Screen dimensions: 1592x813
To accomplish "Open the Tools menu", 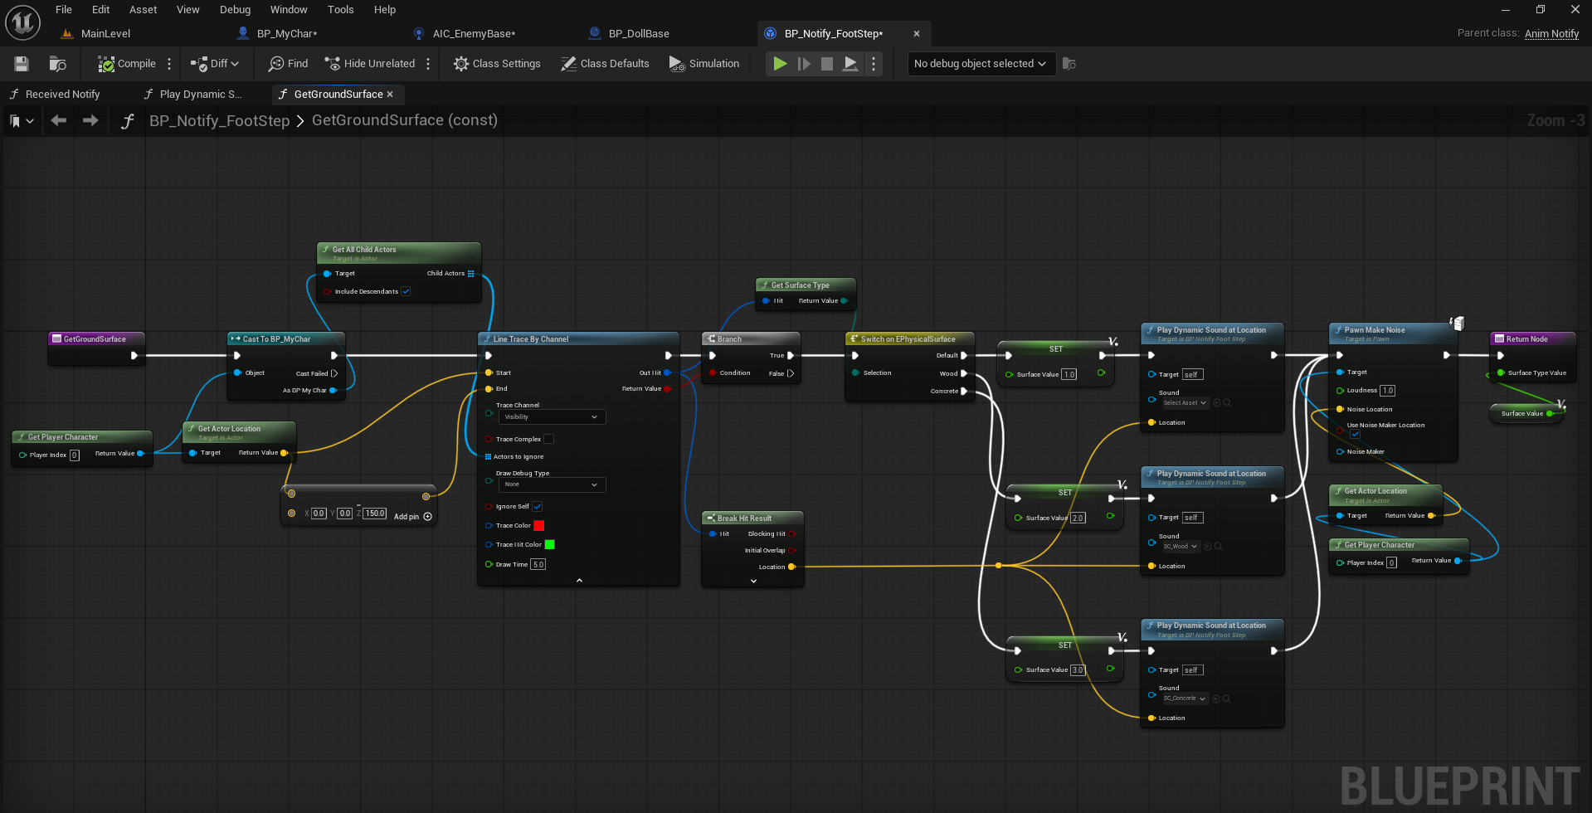I will (x=340, y=10).
